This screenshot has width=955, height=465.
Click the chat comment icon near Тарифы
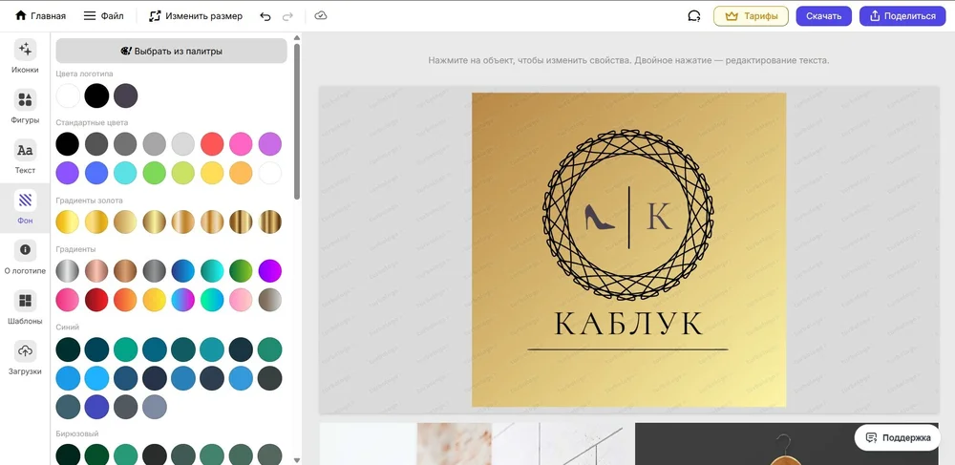[x=694, y=16]
